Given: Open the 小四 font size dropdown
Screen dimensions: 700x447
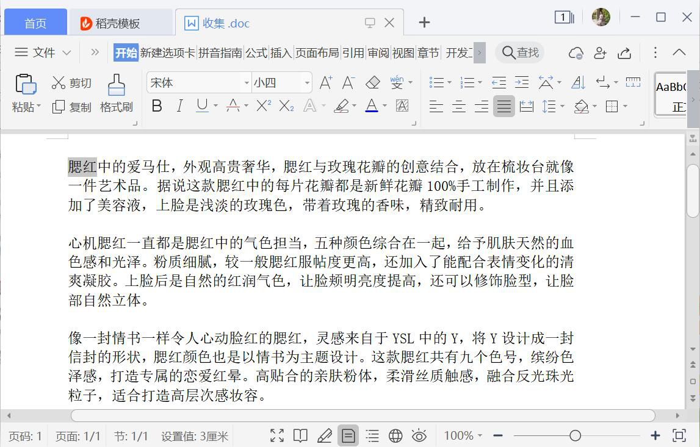Looking at the screenshot, I should pos(307,83).
